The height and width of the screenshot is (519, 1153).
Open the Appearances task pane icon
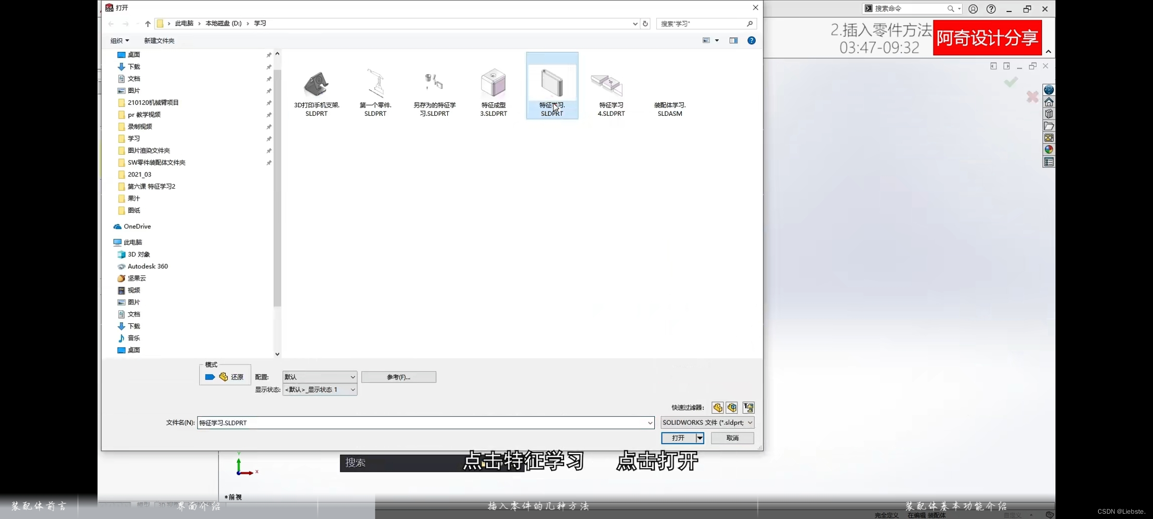pyautogui.click(x=1049, y=149)
